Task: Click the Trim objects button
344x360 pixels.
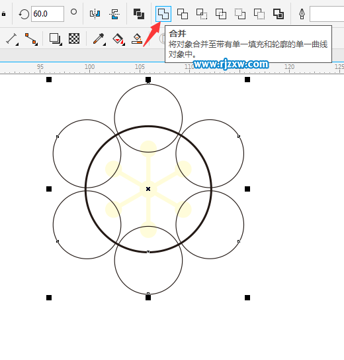Action: click(183, 14)
